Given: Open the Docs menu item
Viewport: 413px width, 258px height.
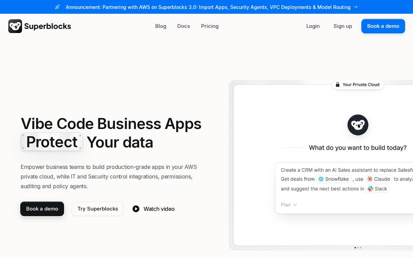Looking at the screenshot, I should pos(183,26).
